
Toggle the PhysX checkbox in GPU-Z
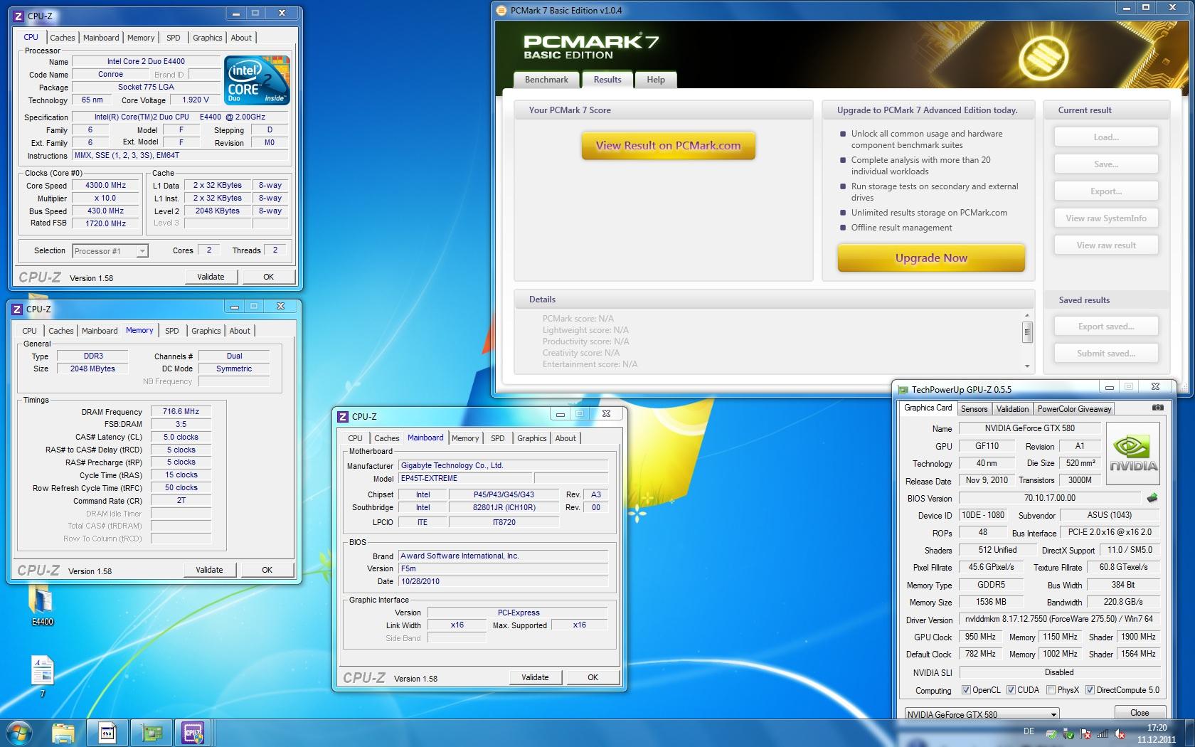tap(1051, 690)
